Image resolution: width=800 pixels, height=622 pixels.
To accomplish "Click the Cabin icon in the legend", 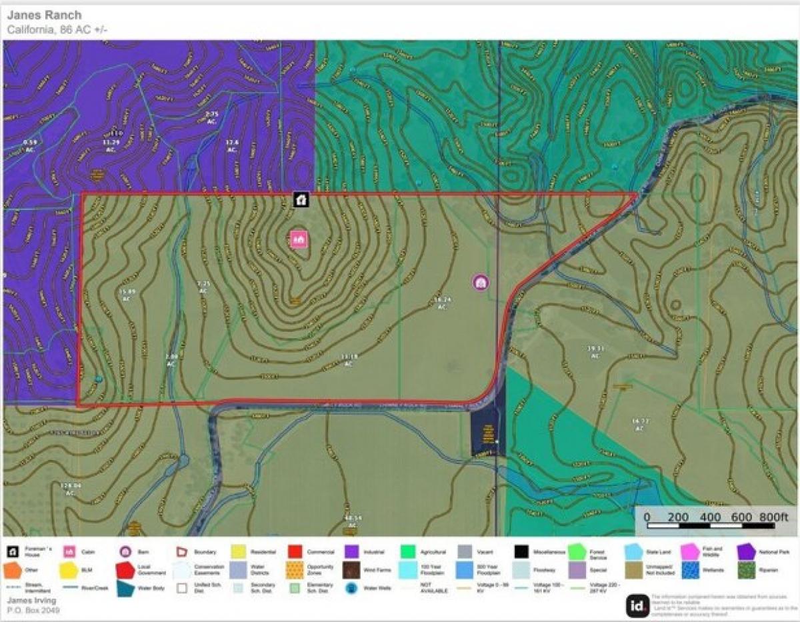I will tap(68, 552).
